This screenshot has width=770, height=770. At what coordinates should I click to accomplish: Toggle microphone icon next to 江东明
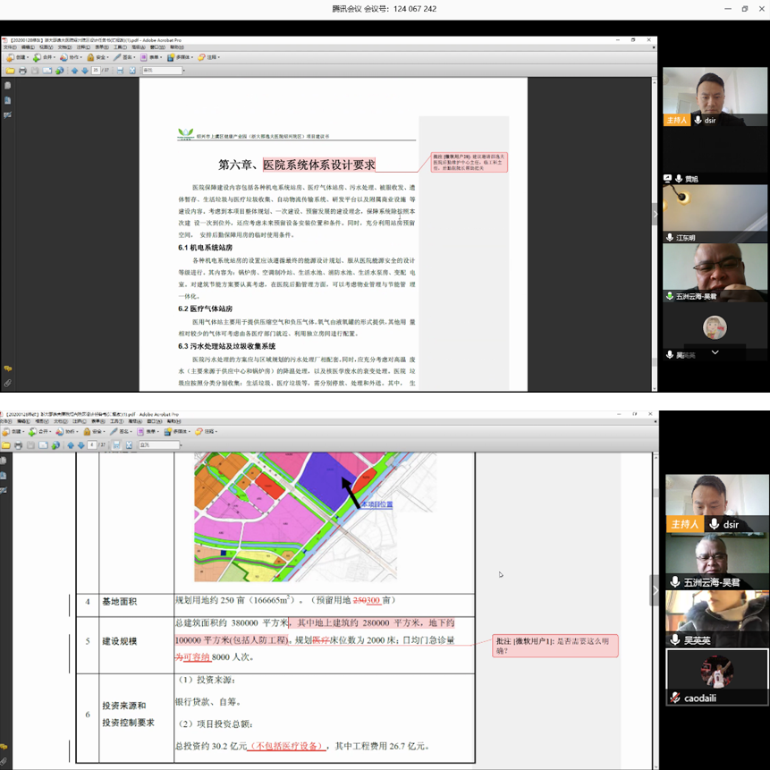click(670, 238)
